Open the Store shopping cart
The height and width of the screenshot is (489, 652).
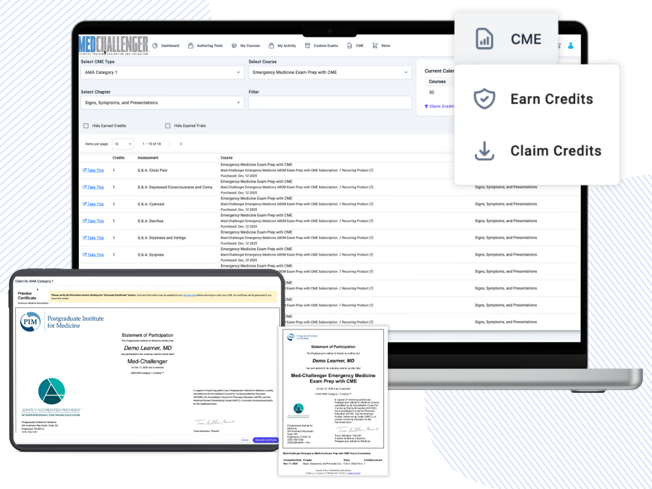375,46
